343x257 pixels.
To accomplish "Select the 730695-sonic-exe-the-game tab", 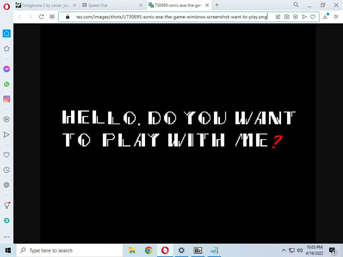I will click(179, 5).
